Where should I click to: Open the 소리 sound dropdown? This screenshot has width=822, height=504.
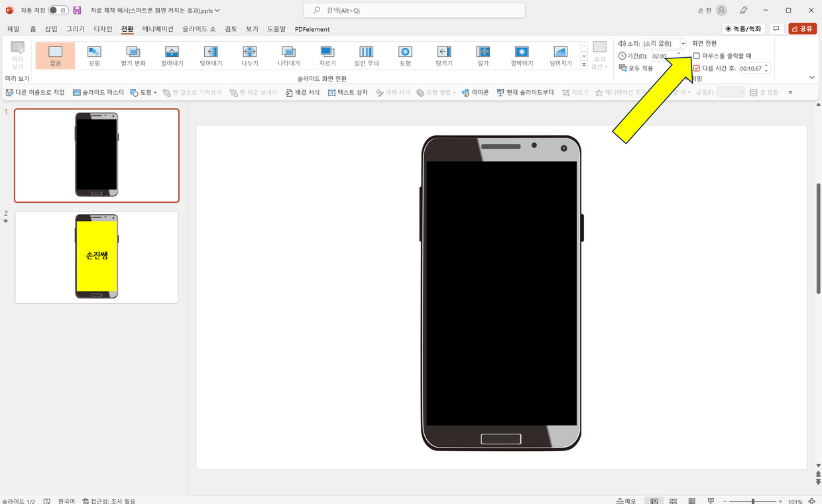click(683, 43)
